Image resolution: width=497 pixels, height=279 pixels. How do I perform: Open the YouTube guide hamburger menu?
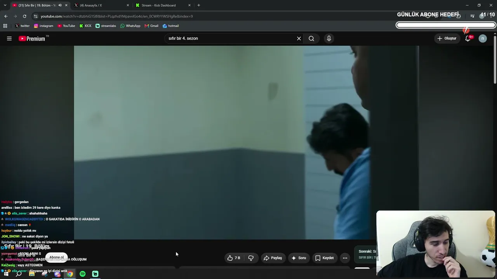(9, 38)
